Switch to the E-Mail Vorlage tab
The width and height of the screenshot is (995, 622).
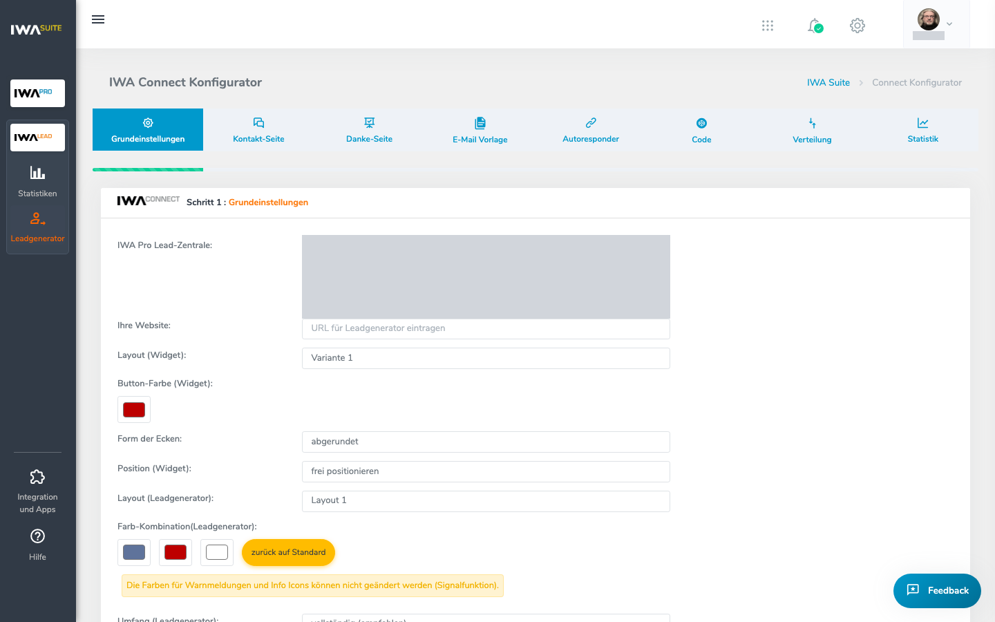(480, 130)
